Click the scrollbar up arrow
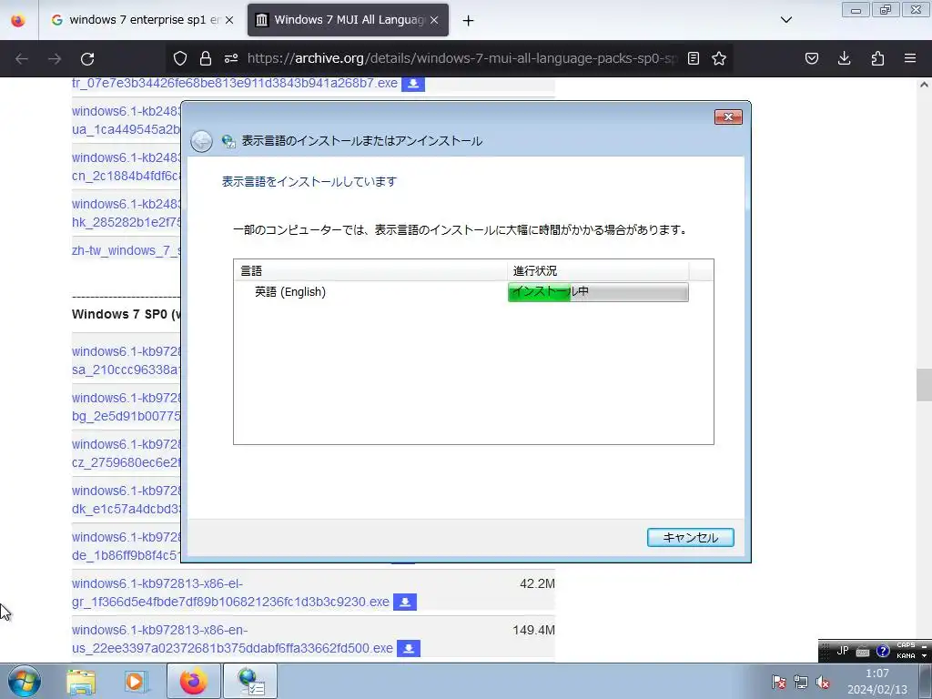Image resolution: width=932 pixels, height=699 pixels. pos(924,85)
